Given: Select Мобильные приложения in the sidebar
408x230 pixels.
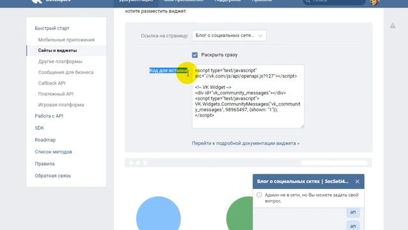Looking at the screenshot, I should click(66, 40).
